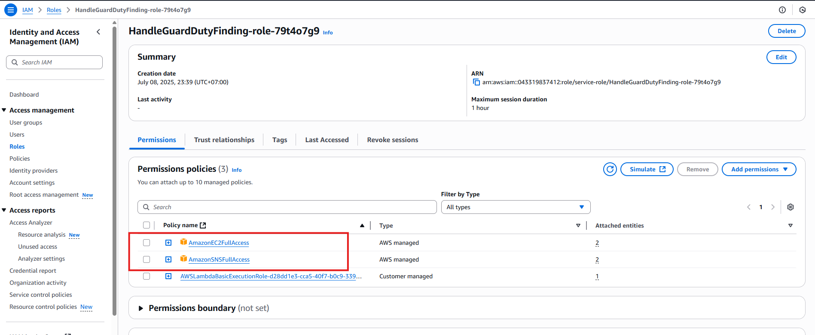
Task: Click Info link beside role name
Action: coord(328,33)
